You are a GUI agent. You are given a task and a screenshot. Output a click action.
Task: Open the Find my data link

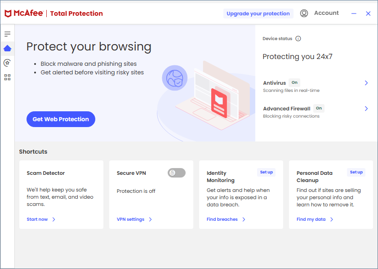click(311, 219)
